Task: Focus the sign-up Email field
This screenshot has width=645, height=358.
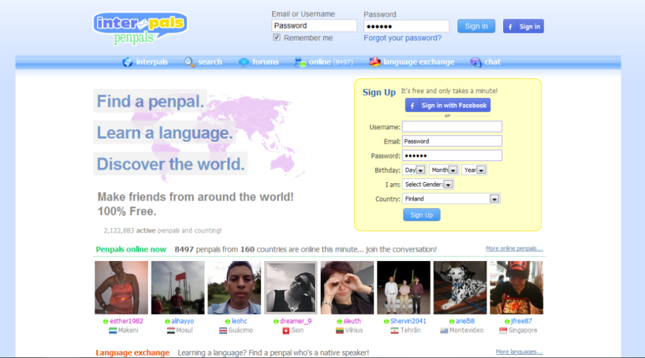Action: click(x=452, y=141)
